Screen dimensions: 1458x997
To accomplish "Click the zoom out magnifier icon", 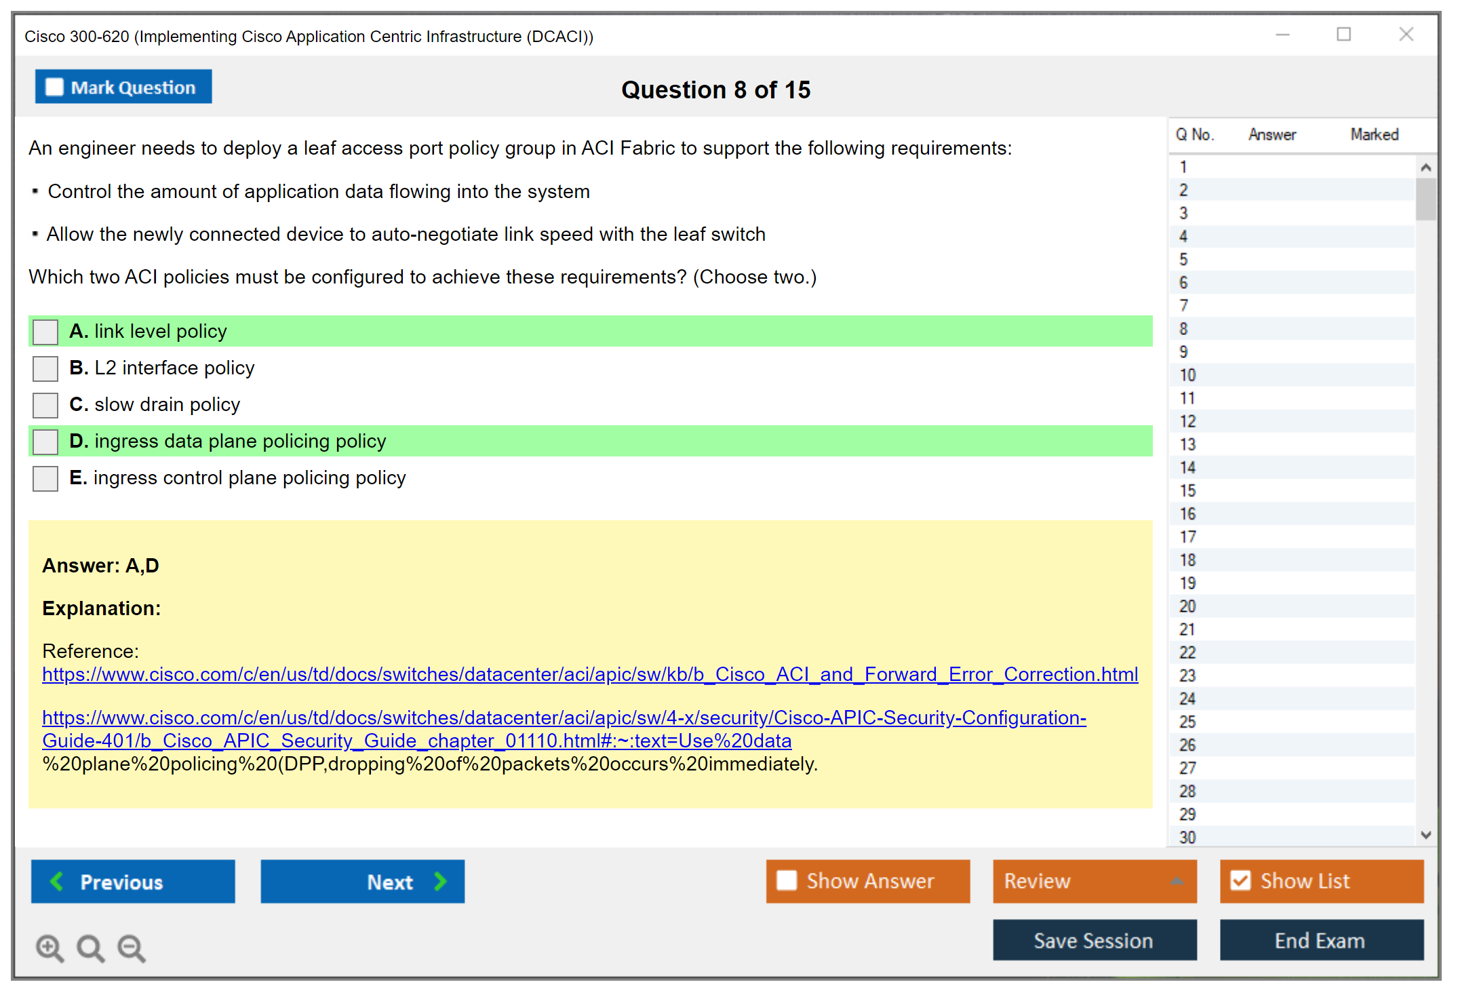I will 132,947.
